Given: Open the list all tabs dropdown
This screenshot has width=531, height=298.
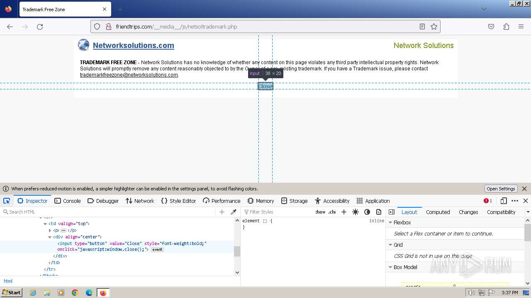Looking at the screenshot, I should [x=484, y=9].
